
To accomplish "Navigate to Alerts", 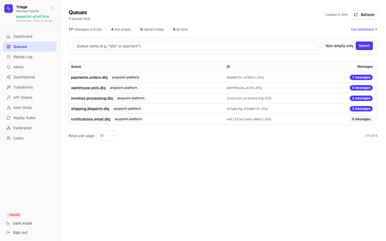I will pyautogui.click(x=30, y=67).
